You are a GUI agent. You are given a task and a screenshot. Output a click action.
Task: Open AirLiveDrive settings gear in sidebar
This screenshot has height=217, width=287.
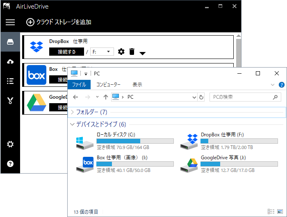(10, 144)
